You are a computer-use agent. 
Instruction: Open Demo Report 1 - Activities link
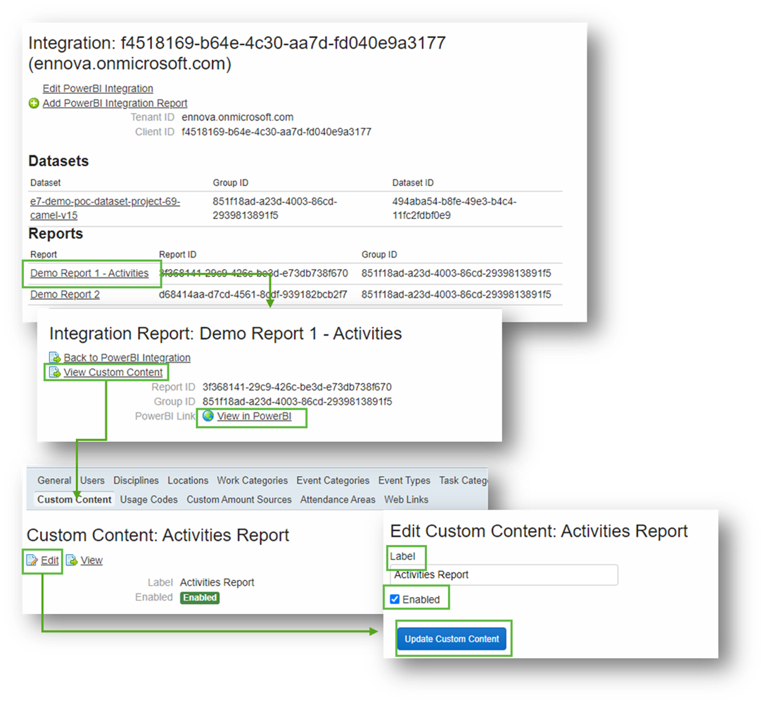coord(89,274)
